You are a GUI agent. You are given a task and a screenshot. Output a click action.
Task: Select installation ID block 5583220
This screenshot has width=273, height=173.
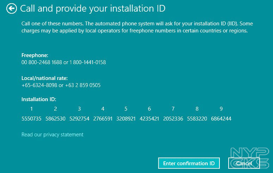pos(197,119)
